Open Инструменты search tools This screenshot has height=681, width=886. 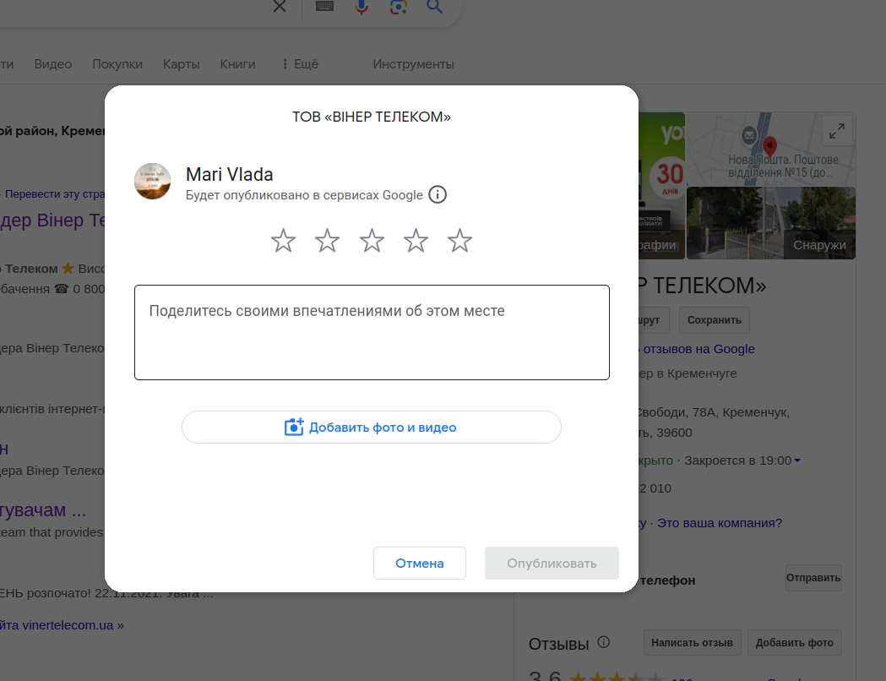point(414,64)
